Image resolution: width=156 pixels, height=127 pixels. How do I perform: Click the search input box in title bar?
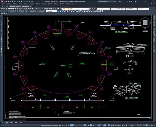click(x=107, y=1)
